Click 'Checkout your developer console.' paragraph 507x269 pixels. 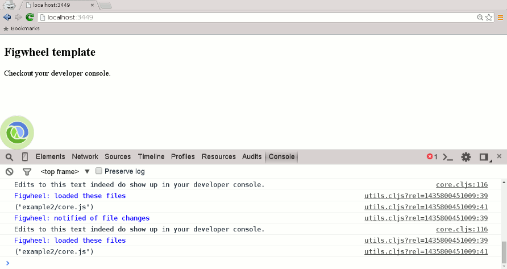click(x=57, y=73)
